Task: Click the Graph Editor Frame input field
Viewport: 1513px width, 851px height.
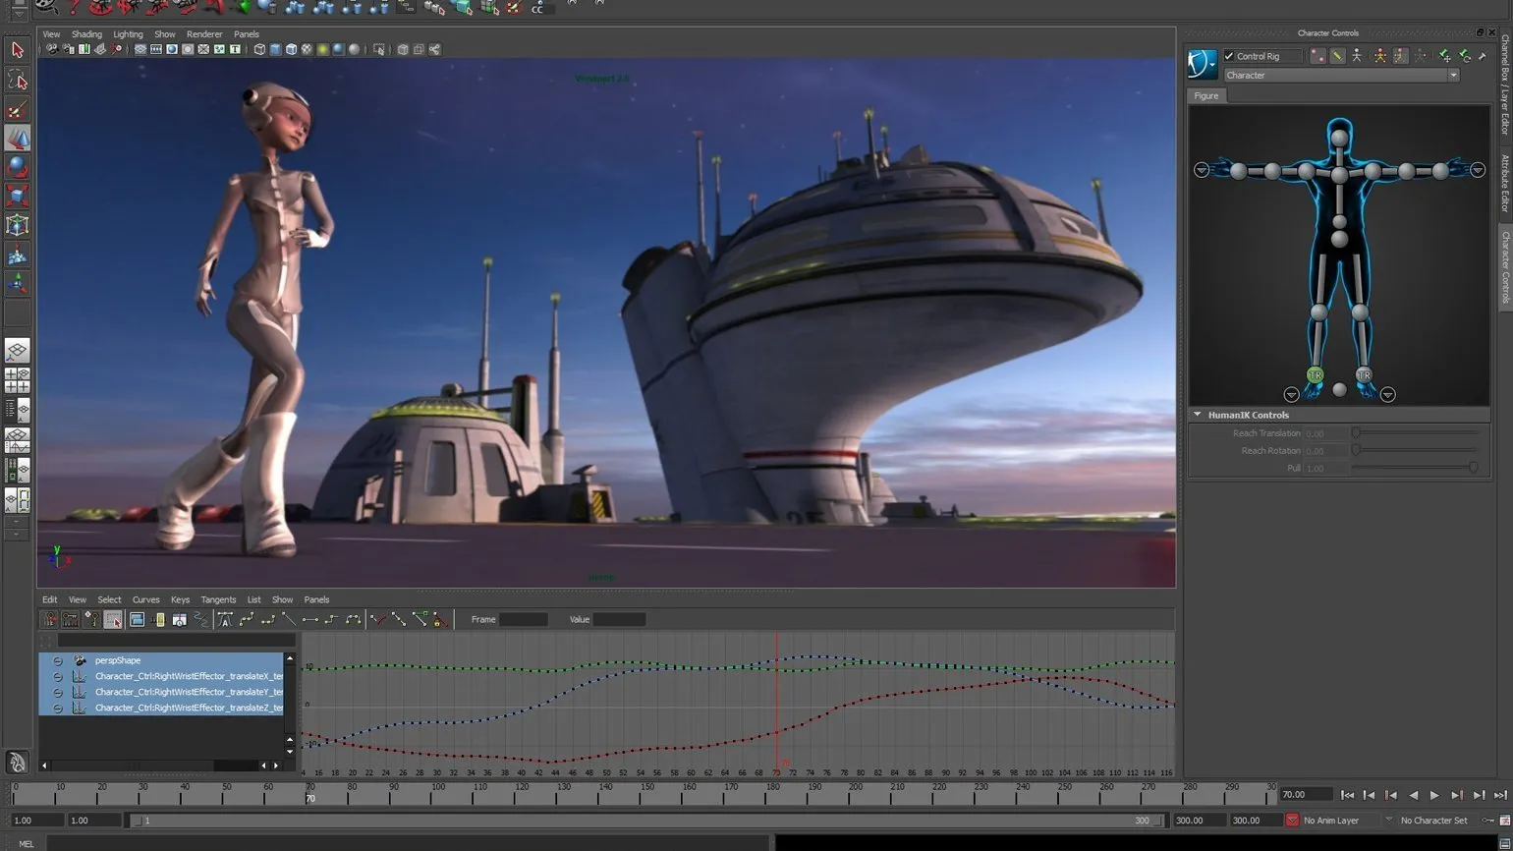Action: click(523, 620)
